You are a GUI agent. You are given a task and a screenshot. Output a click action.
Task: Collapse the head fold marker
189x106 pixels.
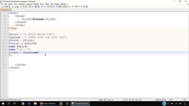[x=8, y=16]
